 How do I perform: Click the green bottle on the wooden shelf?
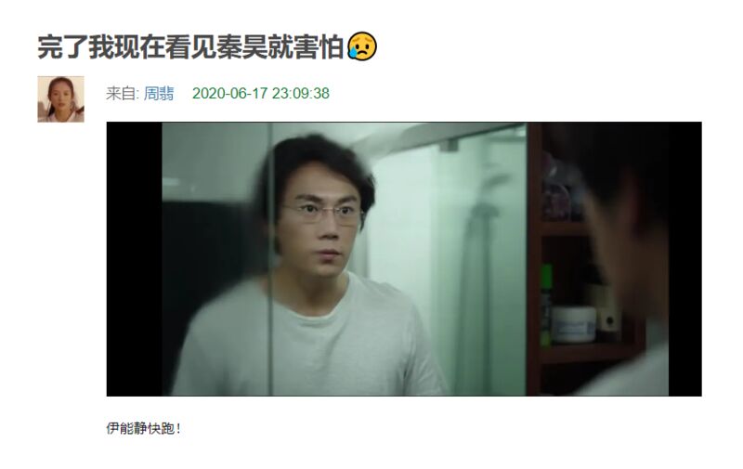click(x=546, y=306)
